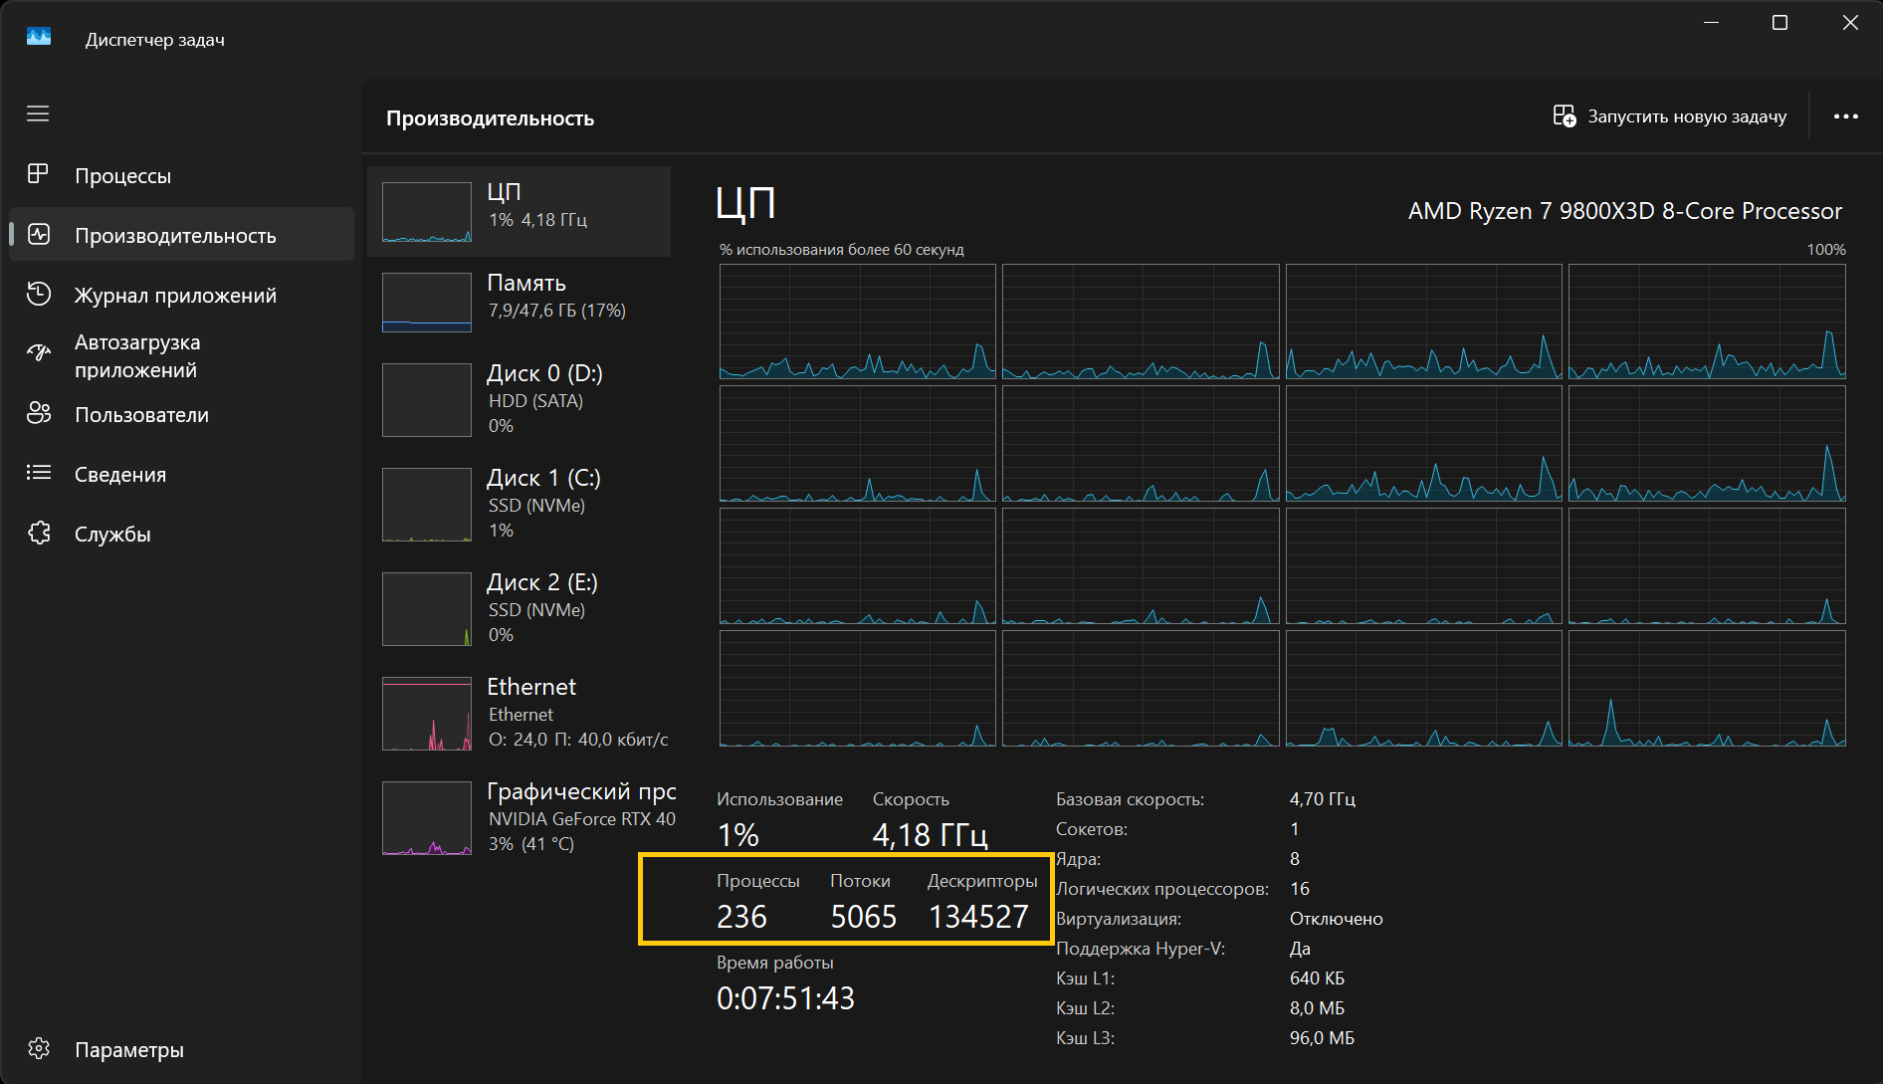Click the Details list icon
This screenshot has height=1084, width=1883.
[x=39, y=473]
